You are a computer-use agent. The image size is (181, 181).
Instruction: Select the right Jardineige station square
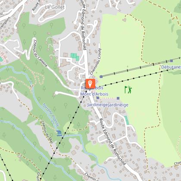[118, 98]
